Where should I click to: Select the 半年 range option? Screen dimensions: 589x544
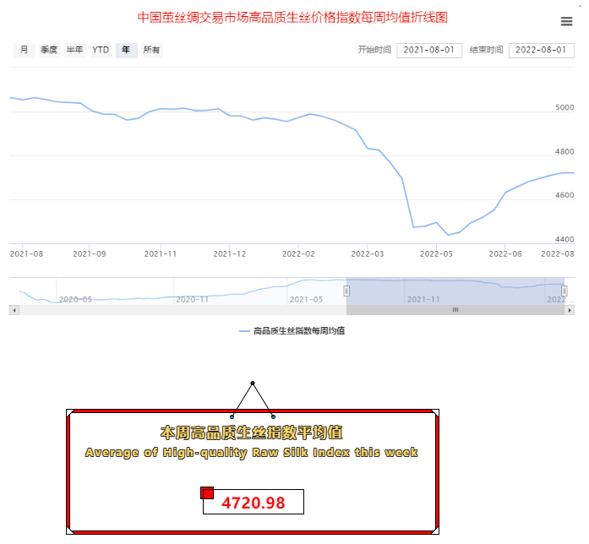[x=74, y=51]
